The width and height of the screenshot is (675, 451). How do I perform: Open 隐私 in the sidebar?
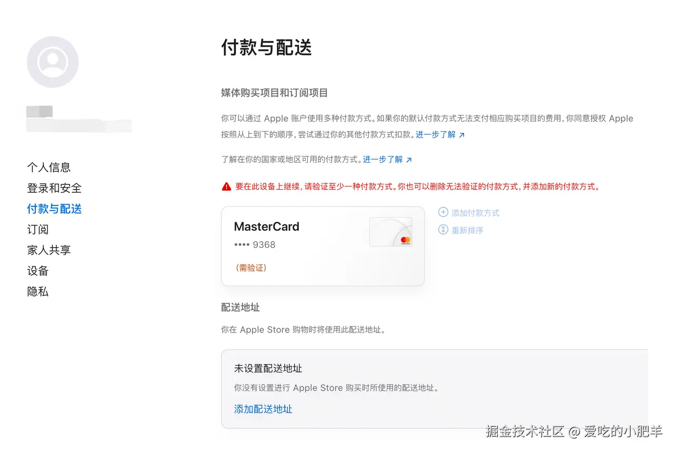(x=38, y=291)
